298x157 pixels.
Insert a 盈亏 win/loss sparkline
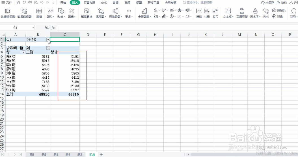pos(215,13)
